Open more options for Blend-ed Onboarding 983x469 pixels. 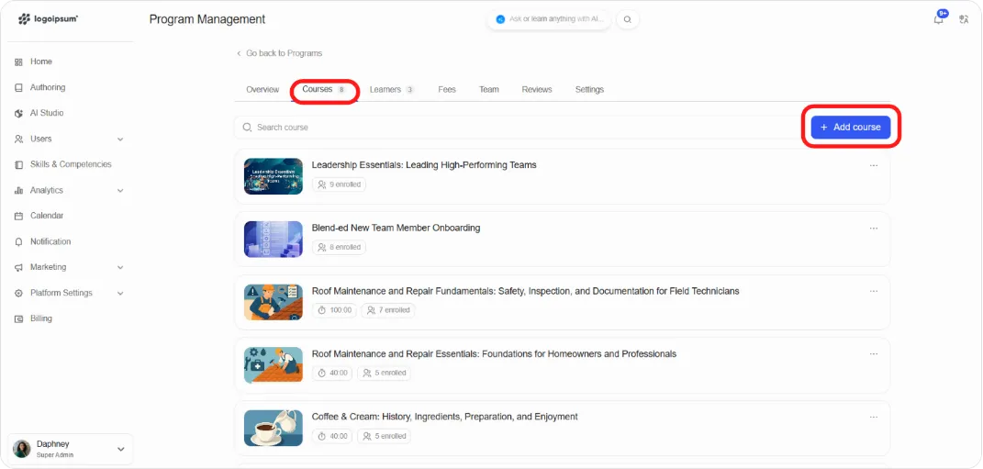point(873,229)
